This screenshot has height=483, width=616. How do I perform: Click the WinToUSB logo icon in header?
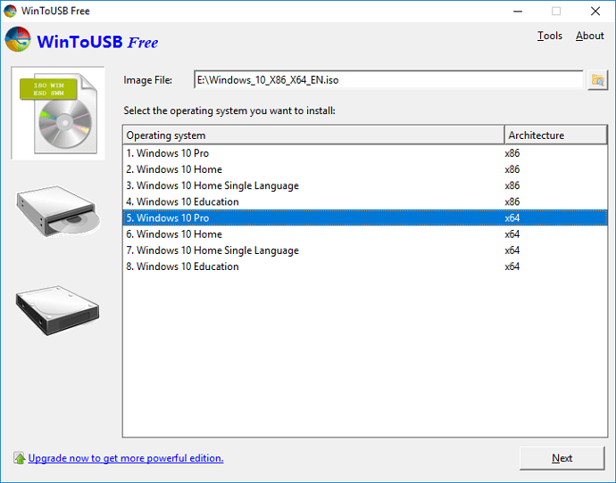(18, 41)
